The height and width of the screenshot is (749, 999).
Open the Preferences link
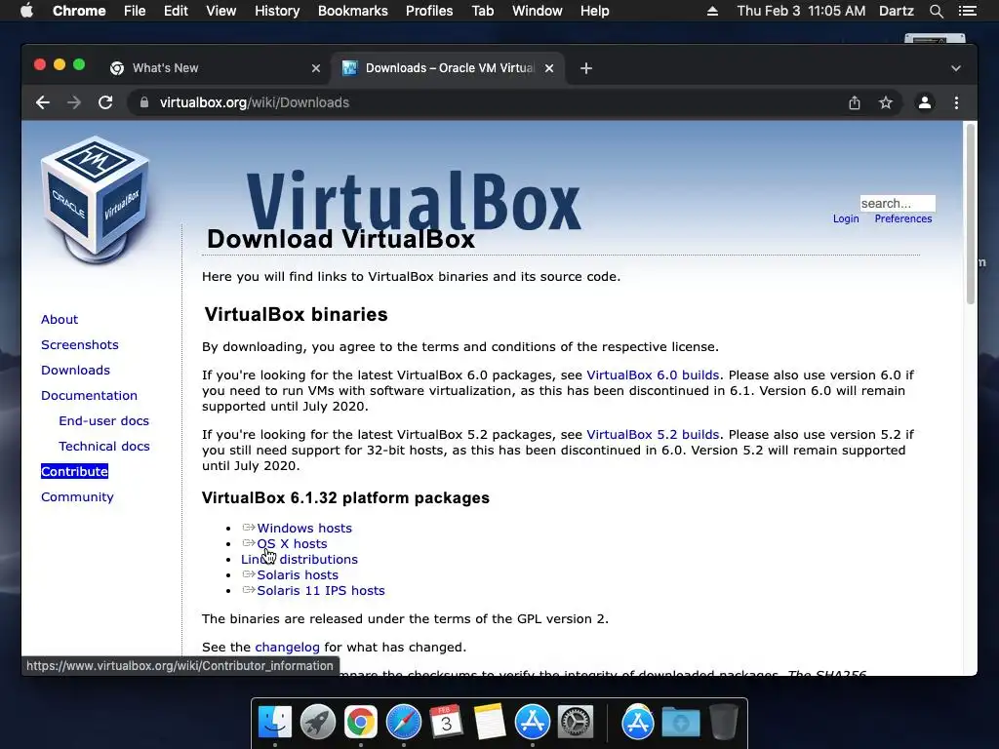pyautogui.click(x=902, y=219)
